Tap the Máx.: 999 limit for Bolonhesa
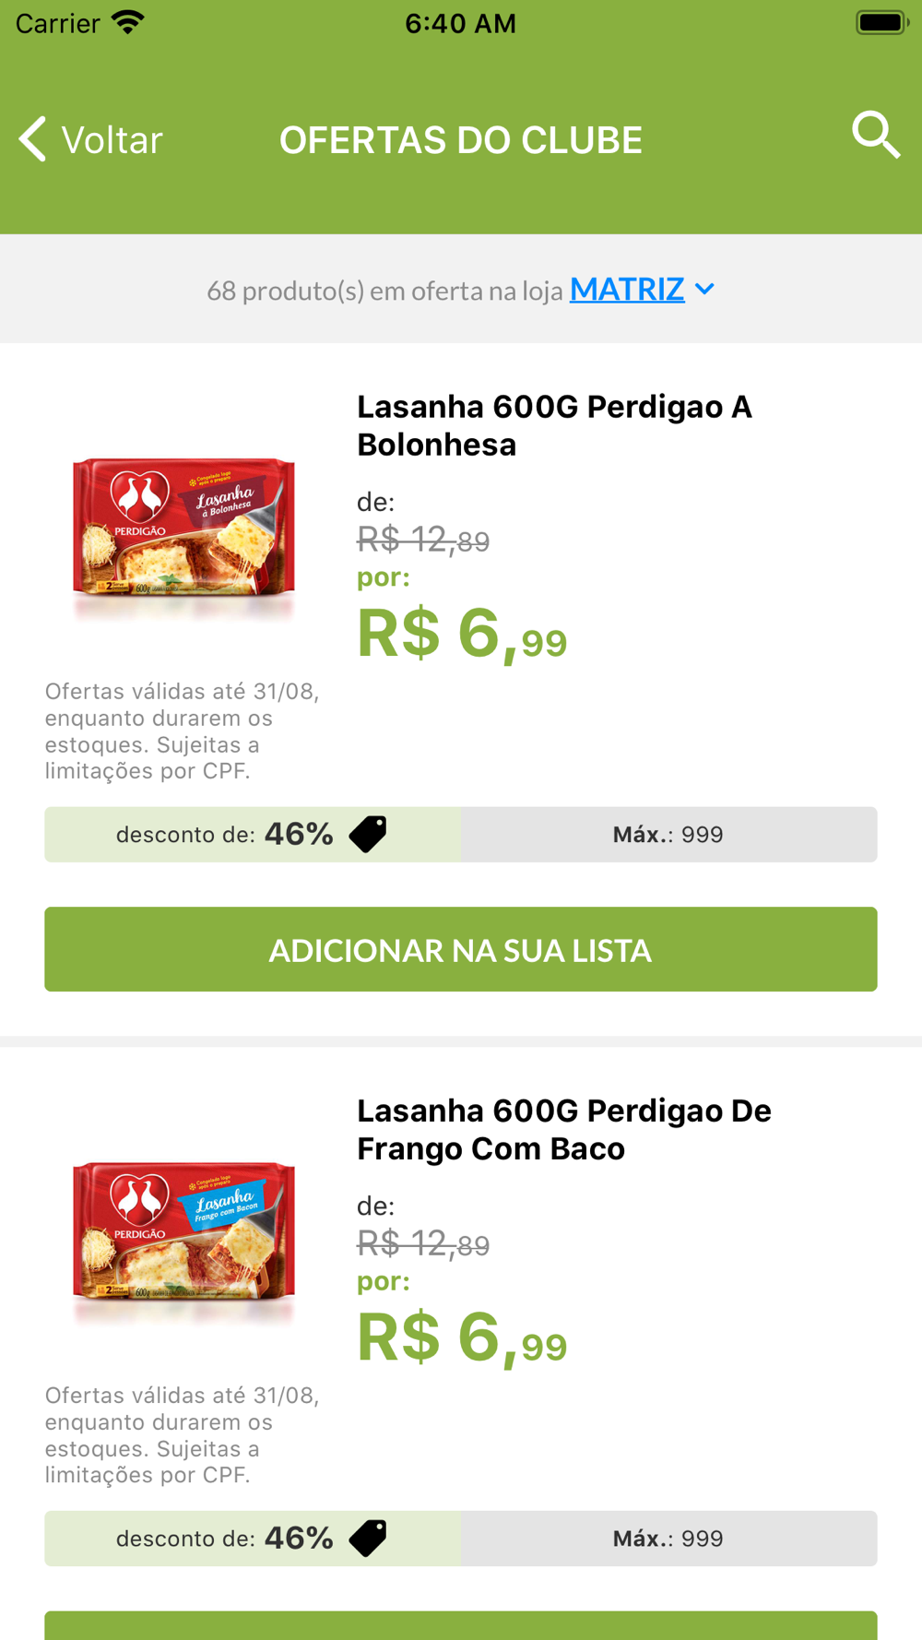The image size is (922, 1640). (x=668, y=835)
